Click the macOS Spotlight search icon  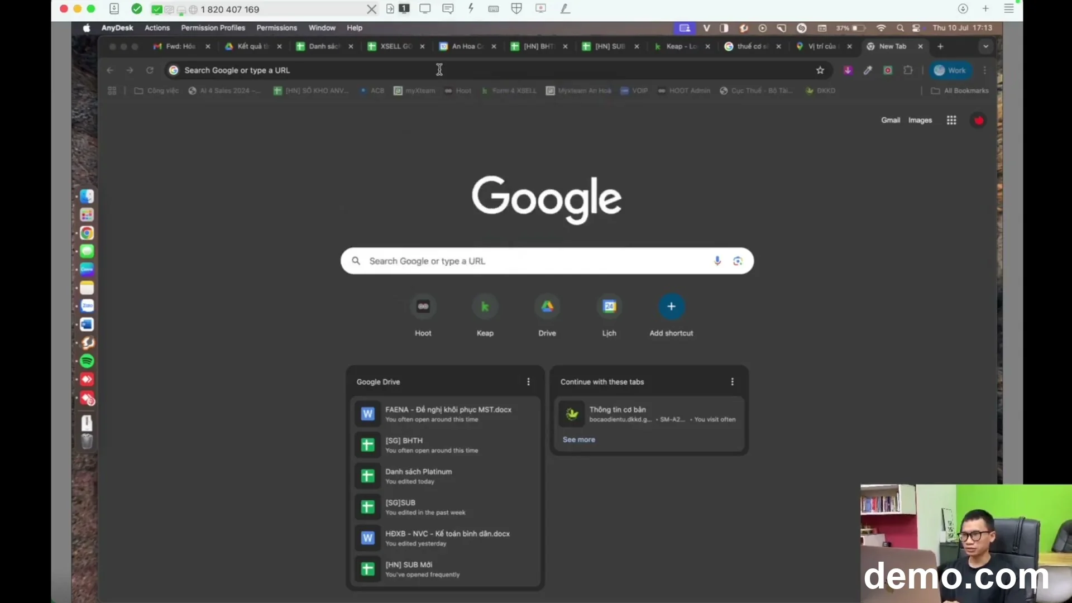coord(900,28)
